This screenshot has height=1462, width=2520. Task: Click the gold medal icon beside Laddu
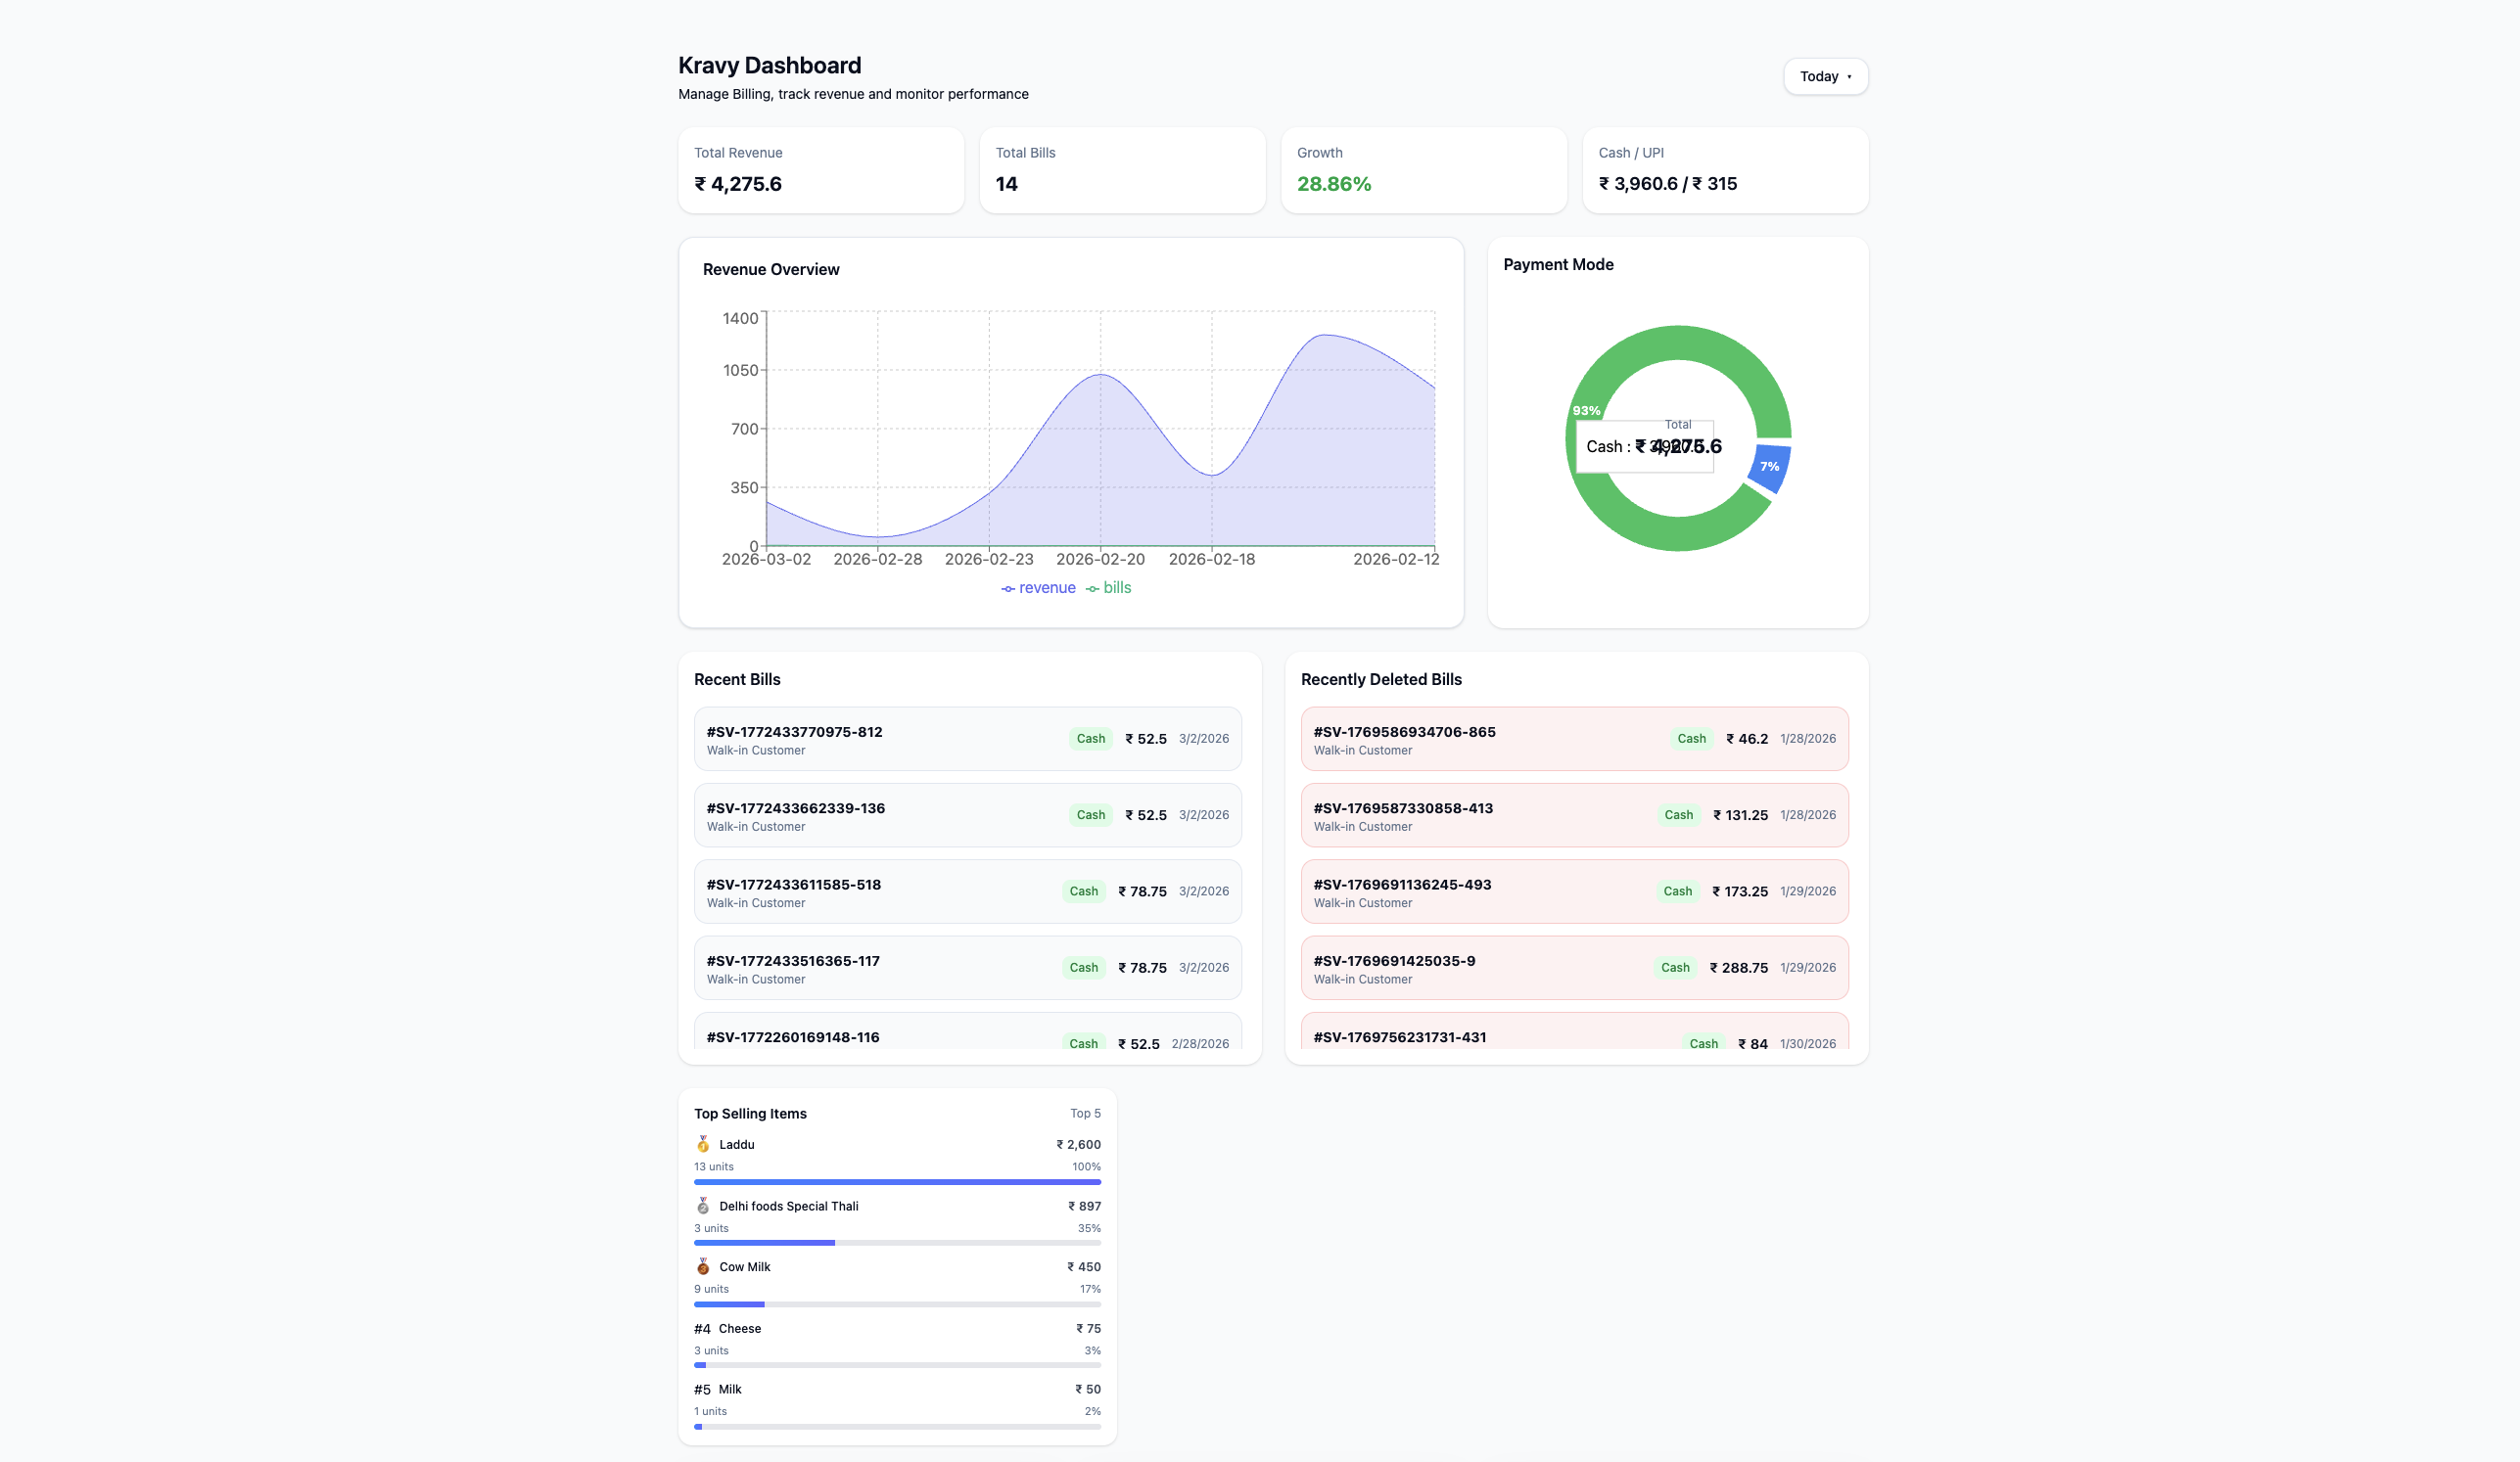(x=703, y=1144)
